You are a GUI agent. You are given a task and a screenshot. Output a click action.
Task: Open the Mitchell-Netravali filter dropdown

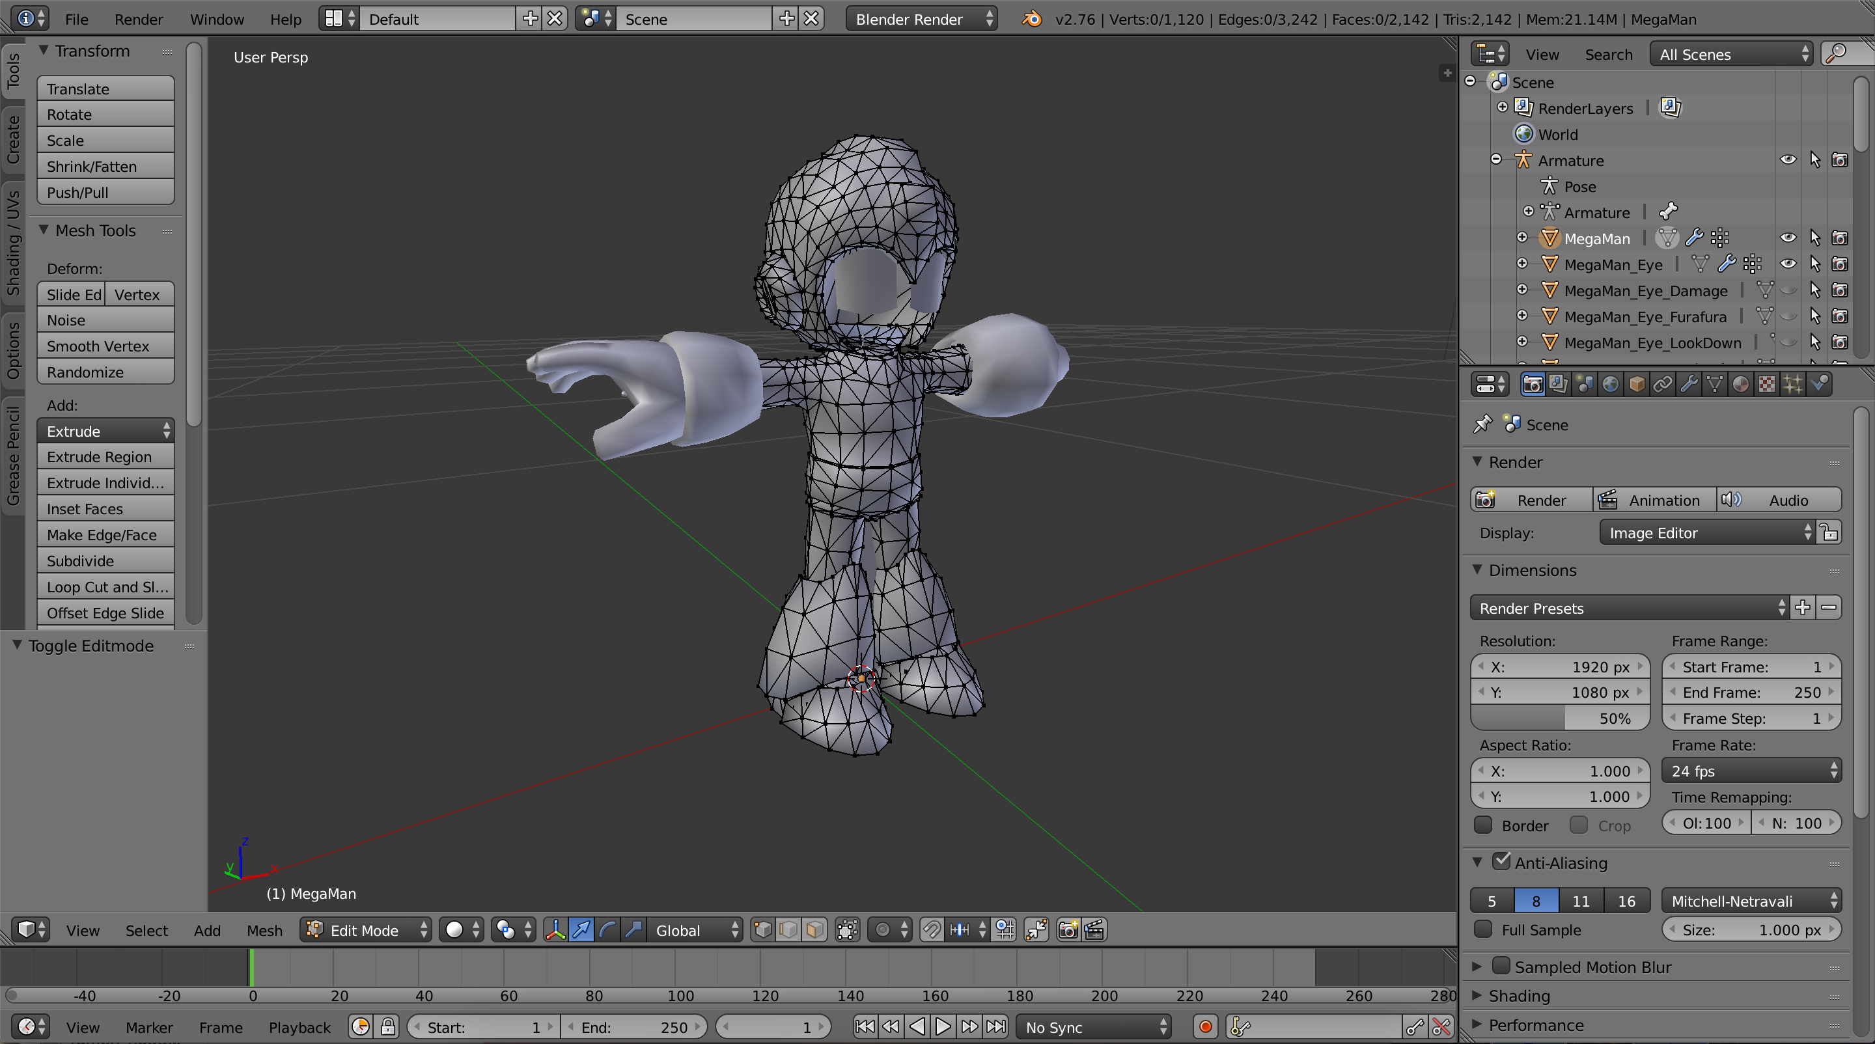click(x=1752, y=901)
